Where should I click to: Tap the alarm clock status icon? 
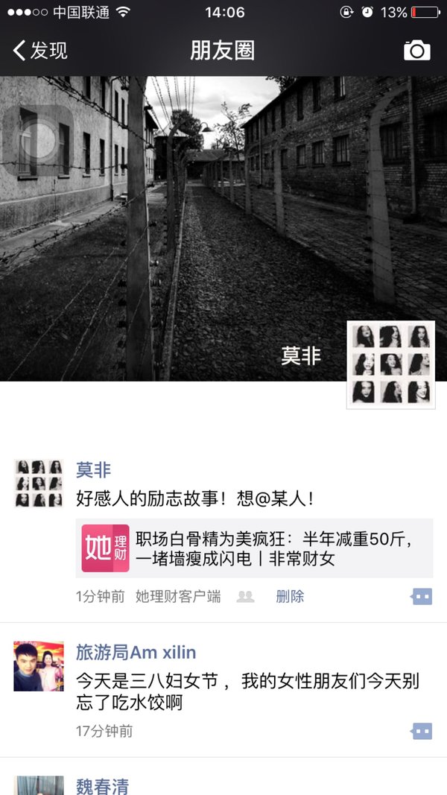coord(367,12)
